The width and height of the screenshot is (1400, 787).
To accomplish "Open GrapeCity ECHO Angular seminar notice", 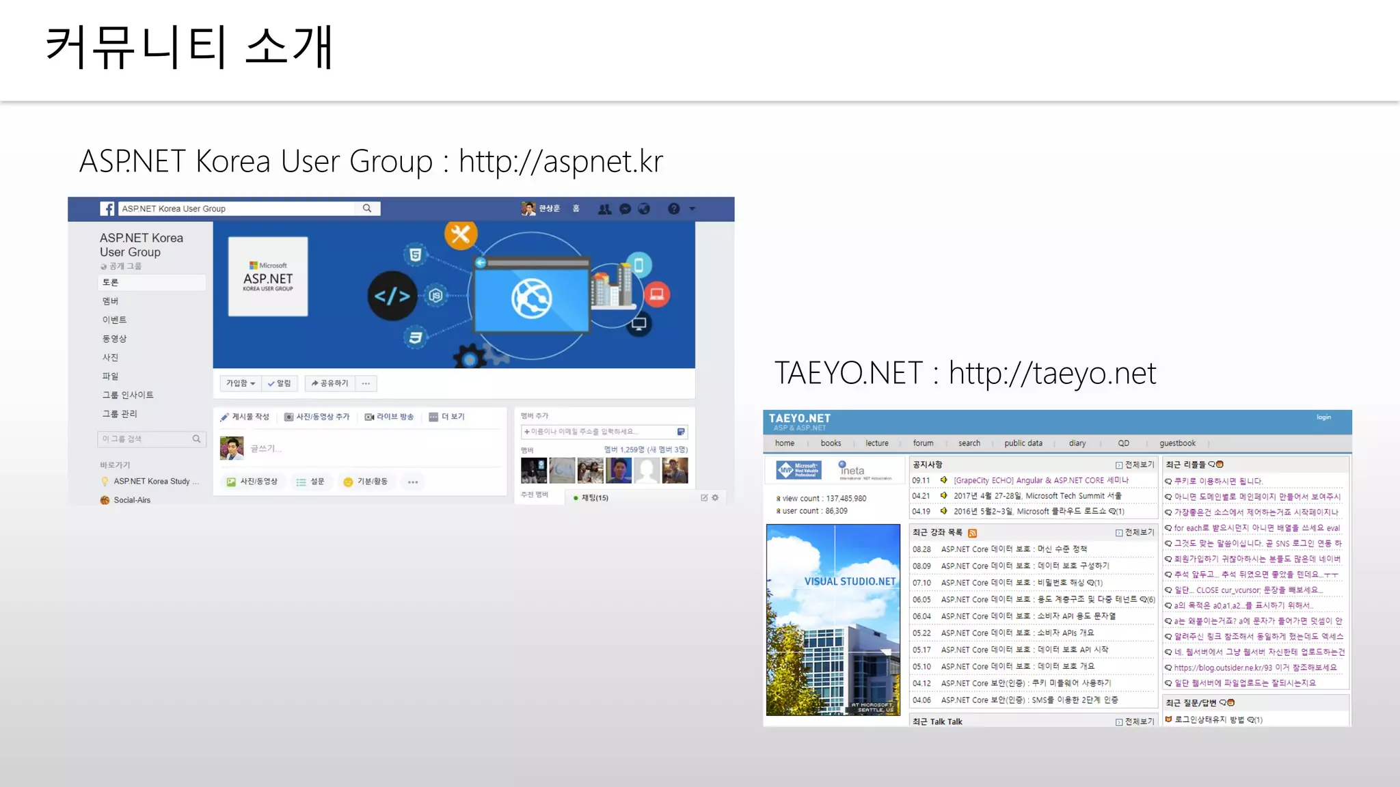I will tap(1041, 481).
